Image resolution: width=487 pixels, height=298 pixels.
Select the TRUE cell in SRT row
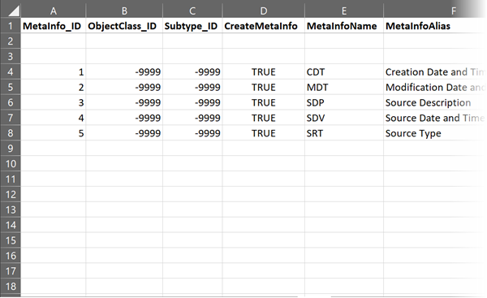[x=263, y=133]
